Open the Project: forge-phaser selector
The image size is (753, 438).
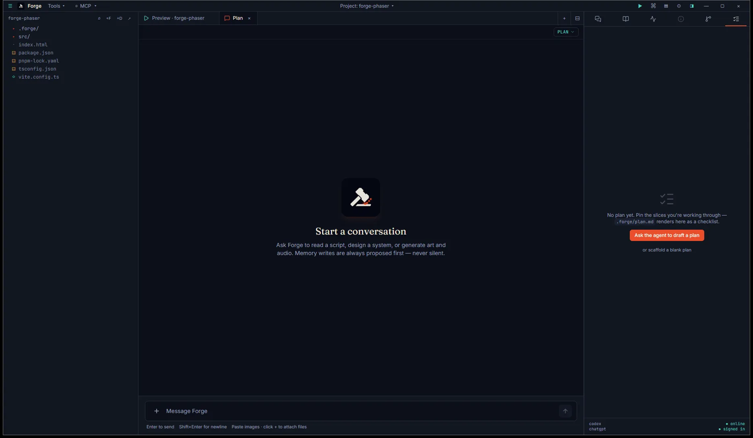pyautogui.click(x=367, y=6)
